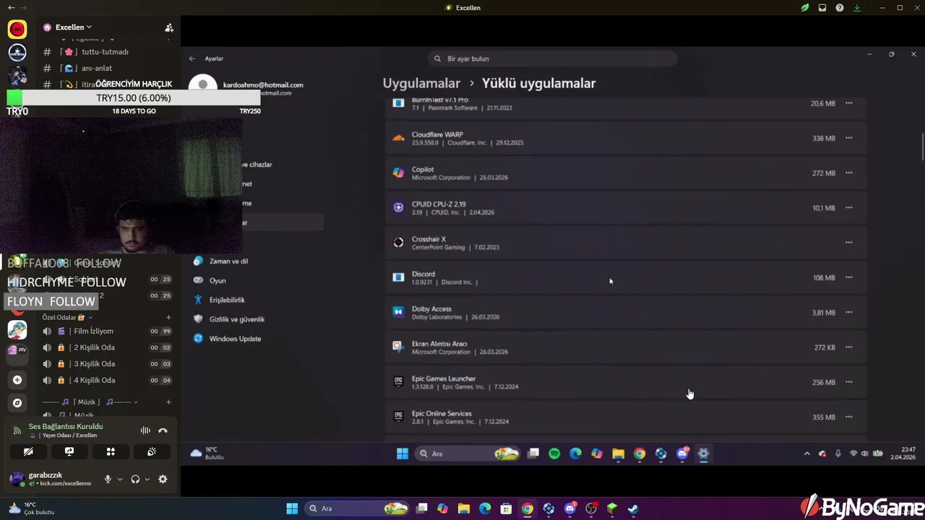Click Ses Bağlantısı Kuruldu connection status
Viewport: 925px width, 520px height.
click(66, 427)
